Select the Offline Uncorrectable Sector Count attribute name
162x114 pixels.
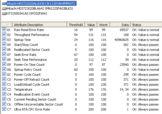point(38,104)
